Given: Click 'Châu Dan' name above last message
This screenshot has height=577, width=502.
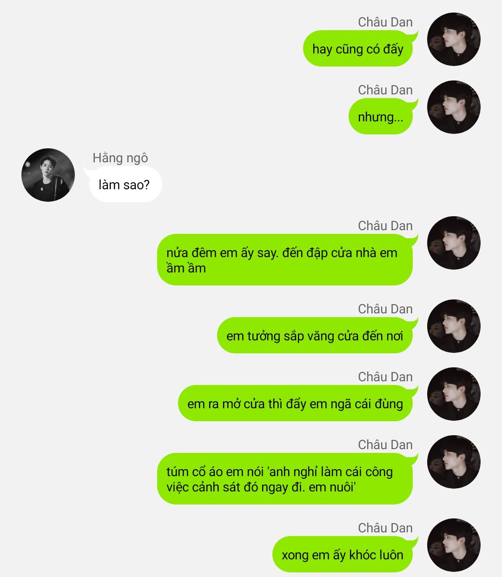Looking at the screenshot, I should 385,528.
